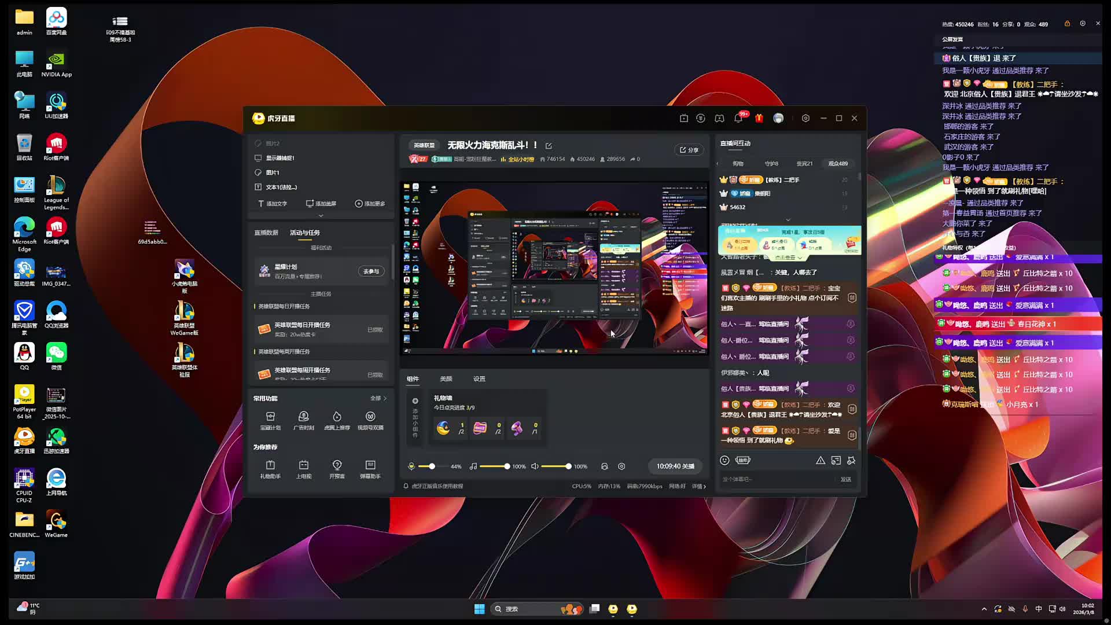Click the microphone volume slider handle
The width and height of the screenshot is (1111, 625).
pyautogui.click(x=432, y=466)
